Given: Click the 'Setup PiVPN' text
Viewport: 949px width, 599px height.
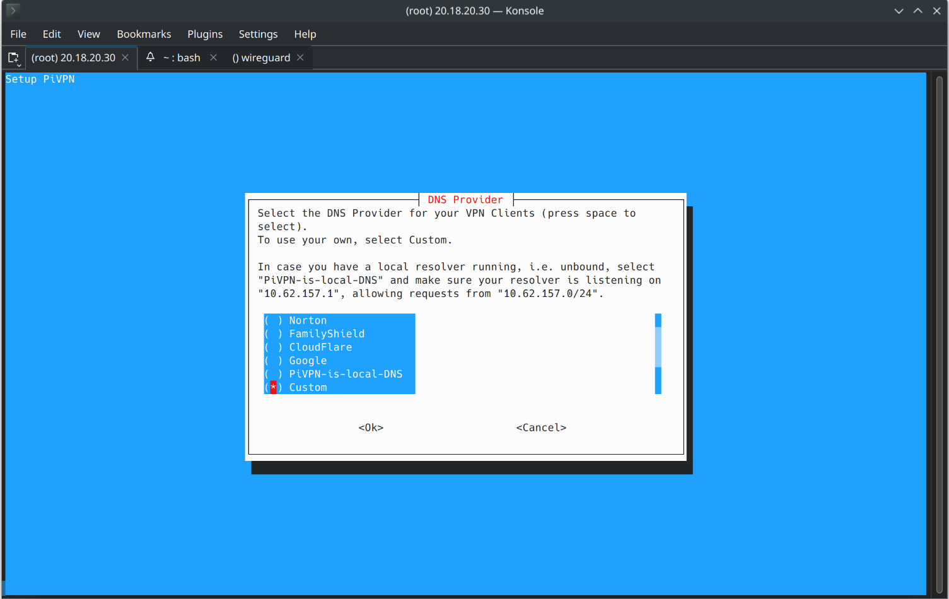Looking at the screenshot, I should point(40,79).
